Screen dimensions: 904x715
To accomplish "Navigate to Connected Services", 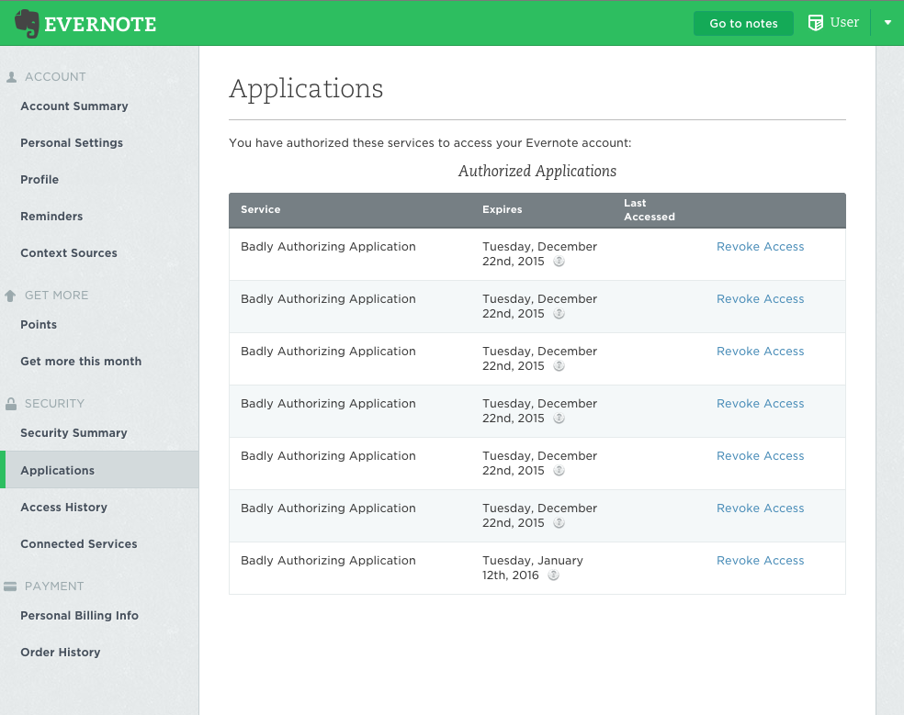I will tap(79, 544).
